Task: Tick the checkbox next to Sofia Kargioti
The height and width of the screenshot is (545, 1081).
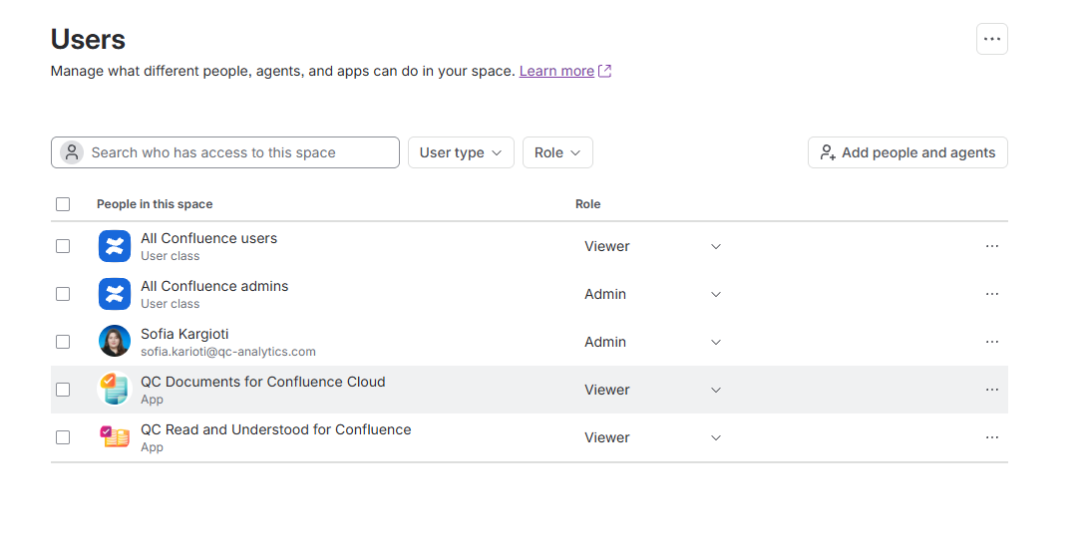Action: click(63, 342)
